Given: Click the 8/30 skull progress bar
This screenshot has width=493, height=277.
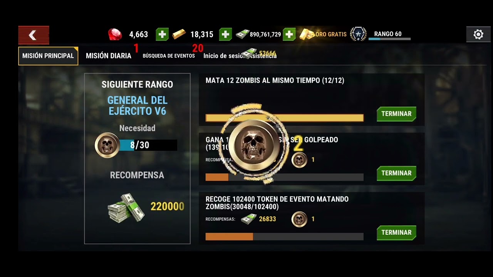Looking at the screenshot, I should 148,145.
